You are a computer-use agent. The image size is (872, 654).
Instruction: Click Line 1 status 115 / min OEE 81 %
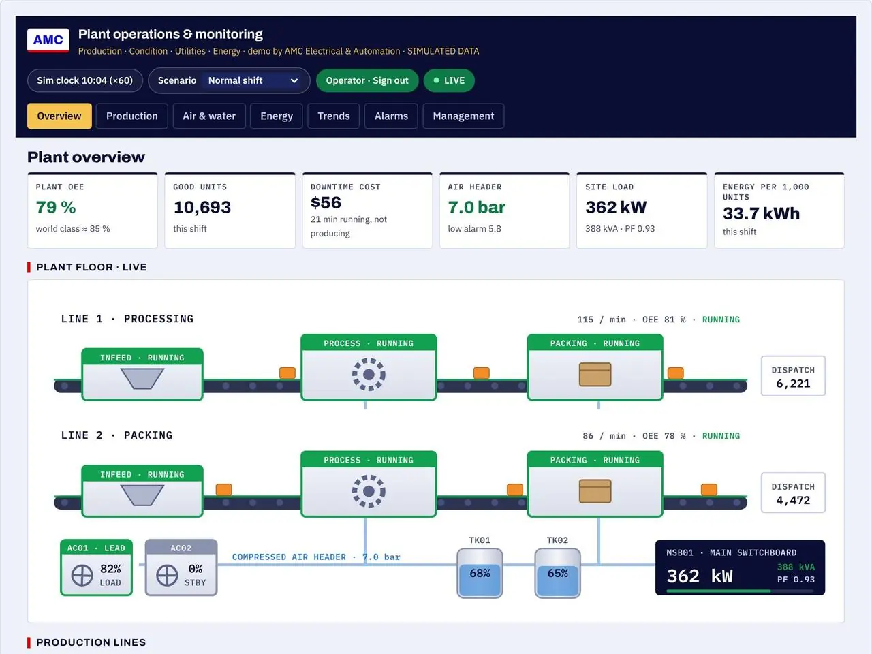(x=658, y=320)
